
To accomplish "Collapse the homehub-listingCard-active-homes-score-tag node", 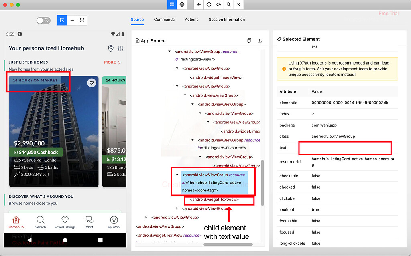I will (x=177, y=174).
